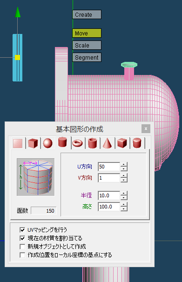Click the Create button in viewport
Image resolution: width=182 pixels, height=282 pixels.
click(x=87, y=14)
